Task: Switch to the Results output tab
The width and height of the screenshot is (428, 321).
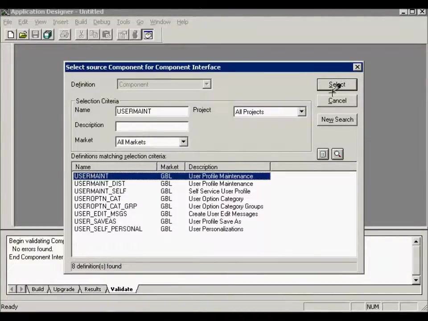Action: coord(93,289)
